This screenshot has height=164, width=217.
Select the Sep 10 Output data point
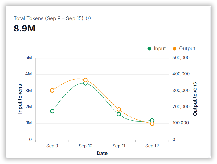tap(85, 80)
